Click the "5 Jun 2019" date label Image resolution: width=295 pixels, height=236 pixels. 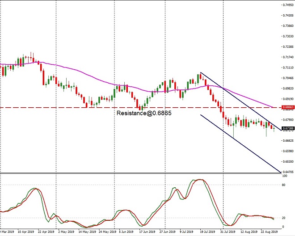[126, 232]
